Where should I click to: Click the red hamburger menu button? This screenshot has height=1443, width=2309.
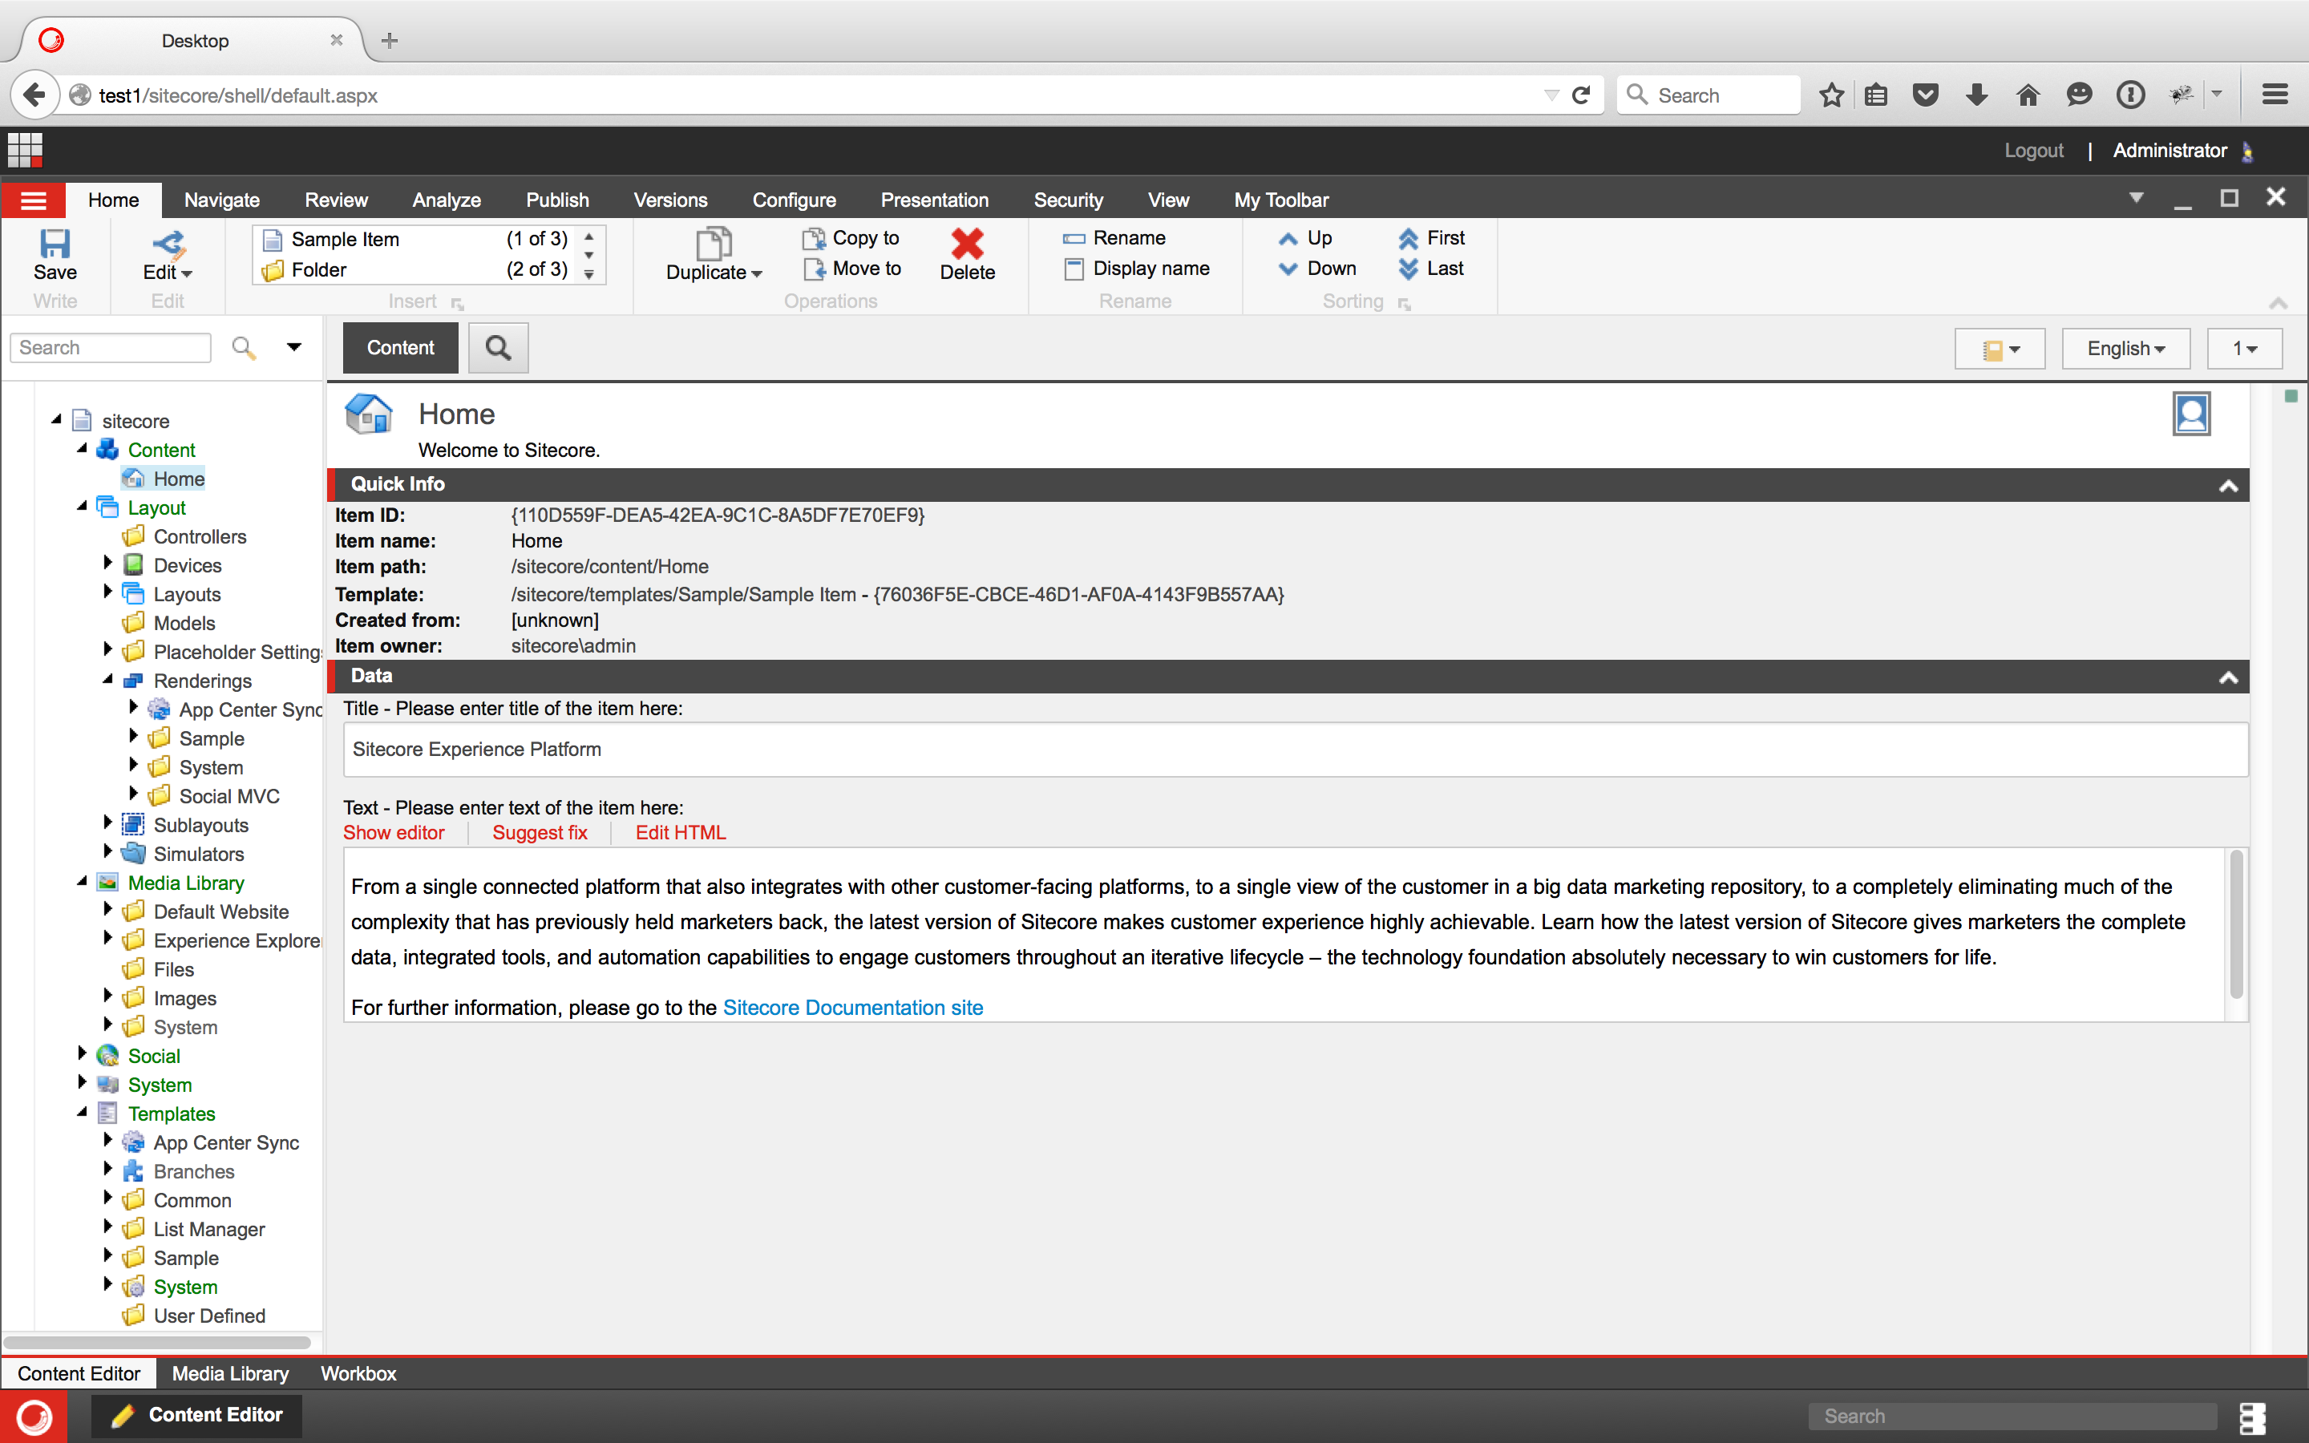[x=34, y=200]
